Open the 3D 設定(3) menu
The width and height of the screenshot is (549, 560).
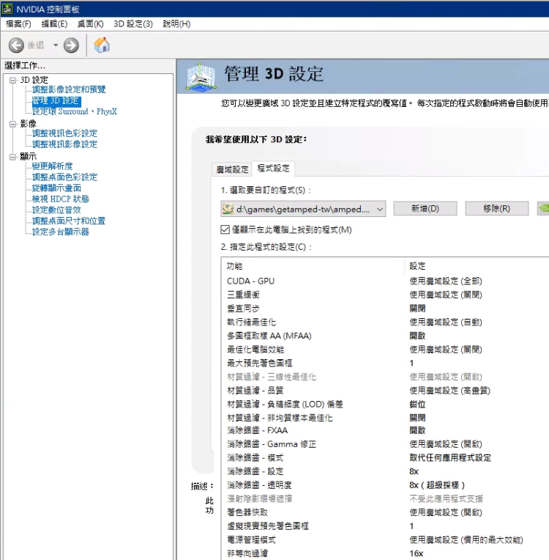click(x=133, y=24)
